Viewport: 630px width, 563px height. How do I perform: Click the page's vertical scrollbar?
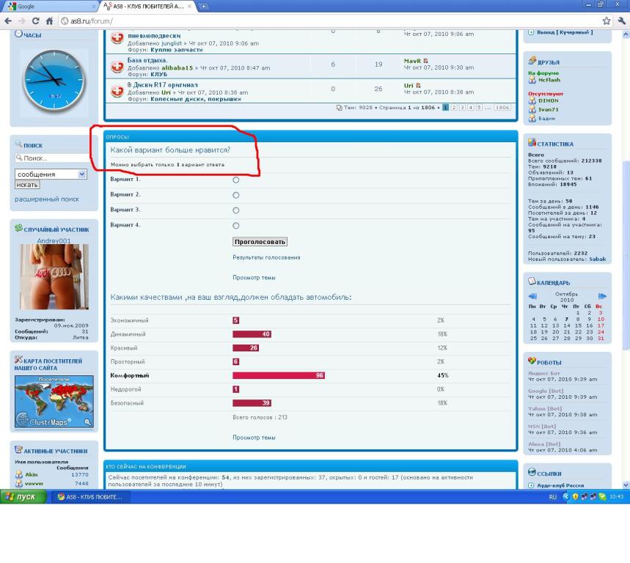626,220
